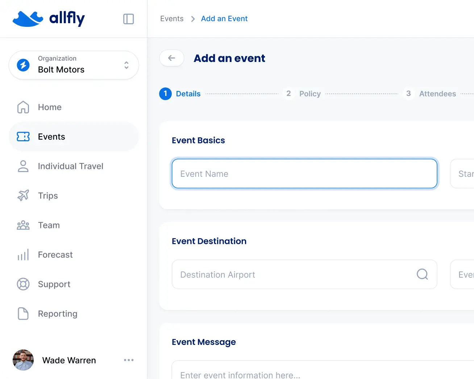Image resolution: width=474 pixels, height=379 pixels.
Task: Open the Events breadcrumb link
Action: pyautogui.click(x=171, y=18)
